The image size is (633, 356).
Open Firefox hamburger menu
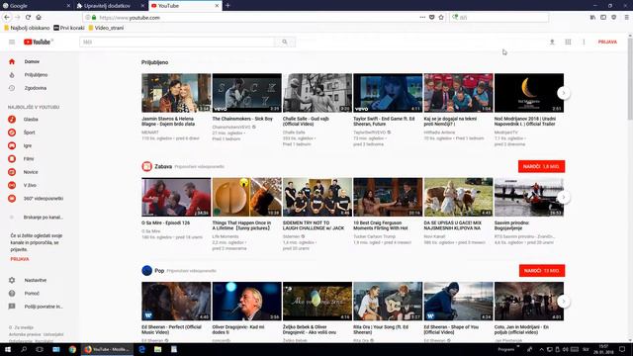(626, 18)
